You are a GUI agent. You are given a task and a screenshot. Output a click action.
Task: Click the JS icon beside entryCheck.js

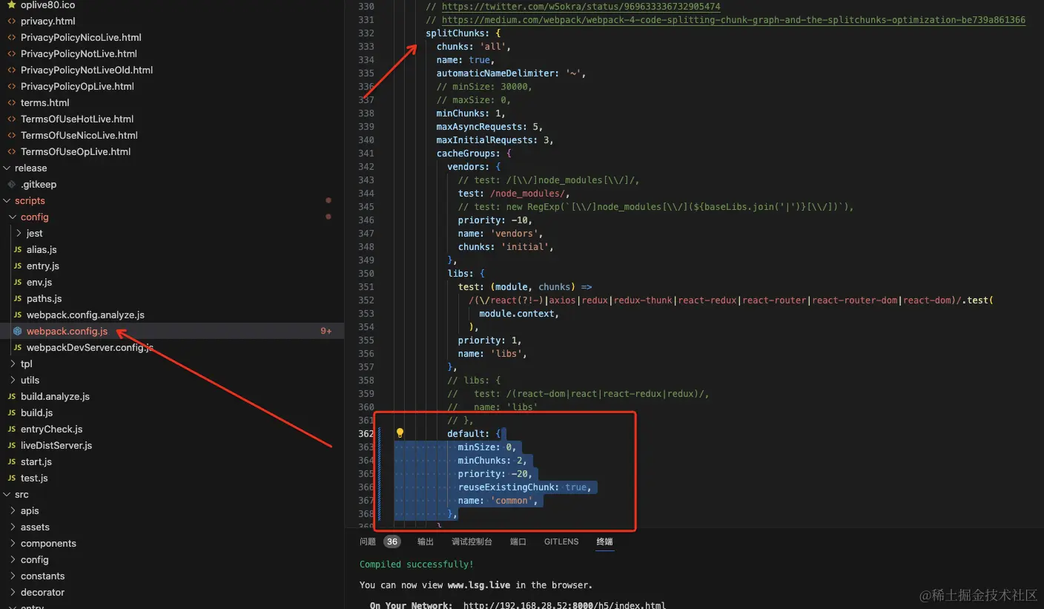coord(12,429)
